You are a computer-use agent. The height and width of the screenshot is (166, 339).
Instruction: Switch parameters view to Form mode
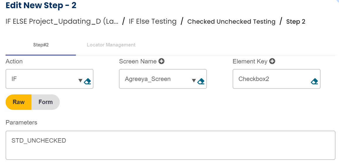[x=45, y=102]
